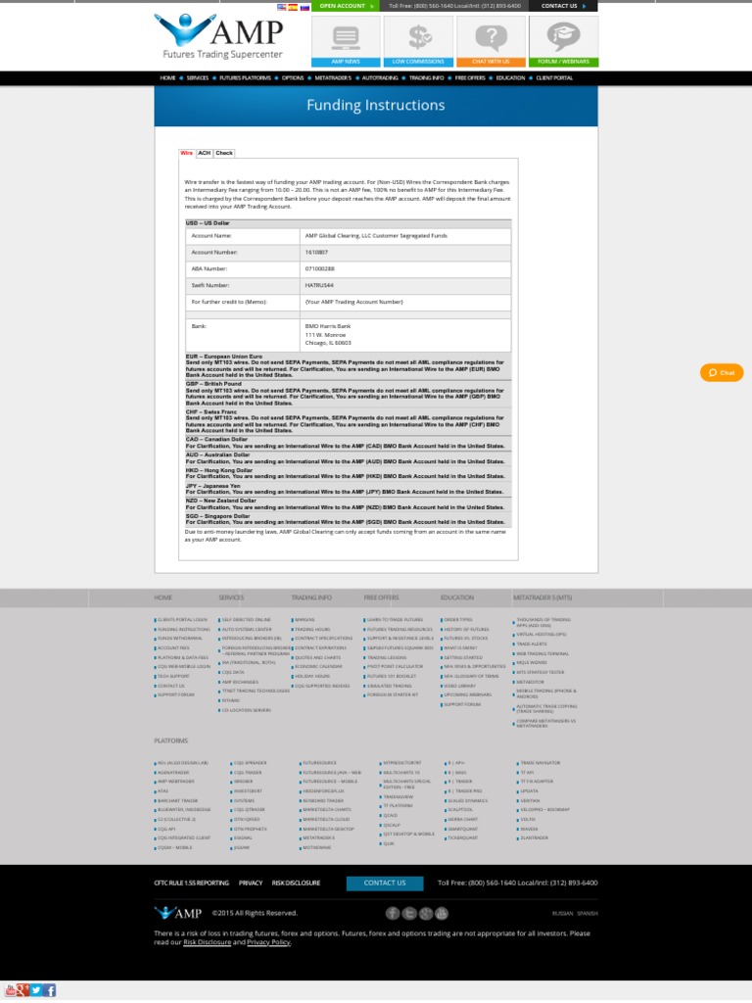The height and width of the screenshot is (1003, 752).
Task: Click the Privacy link in the footer bar
Action: pos(251,884)
